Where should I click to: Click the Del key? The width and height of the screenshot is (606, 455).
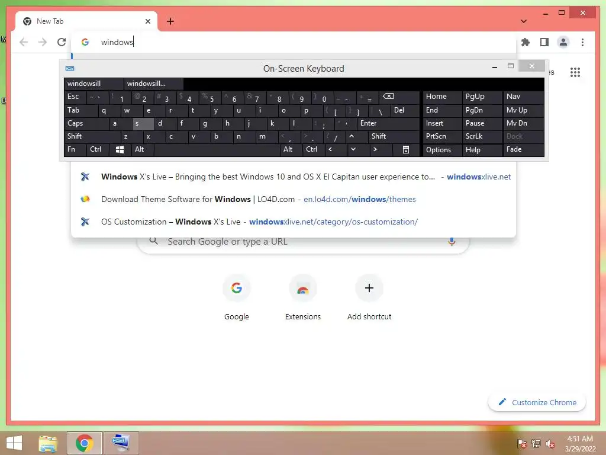(405, 111)
